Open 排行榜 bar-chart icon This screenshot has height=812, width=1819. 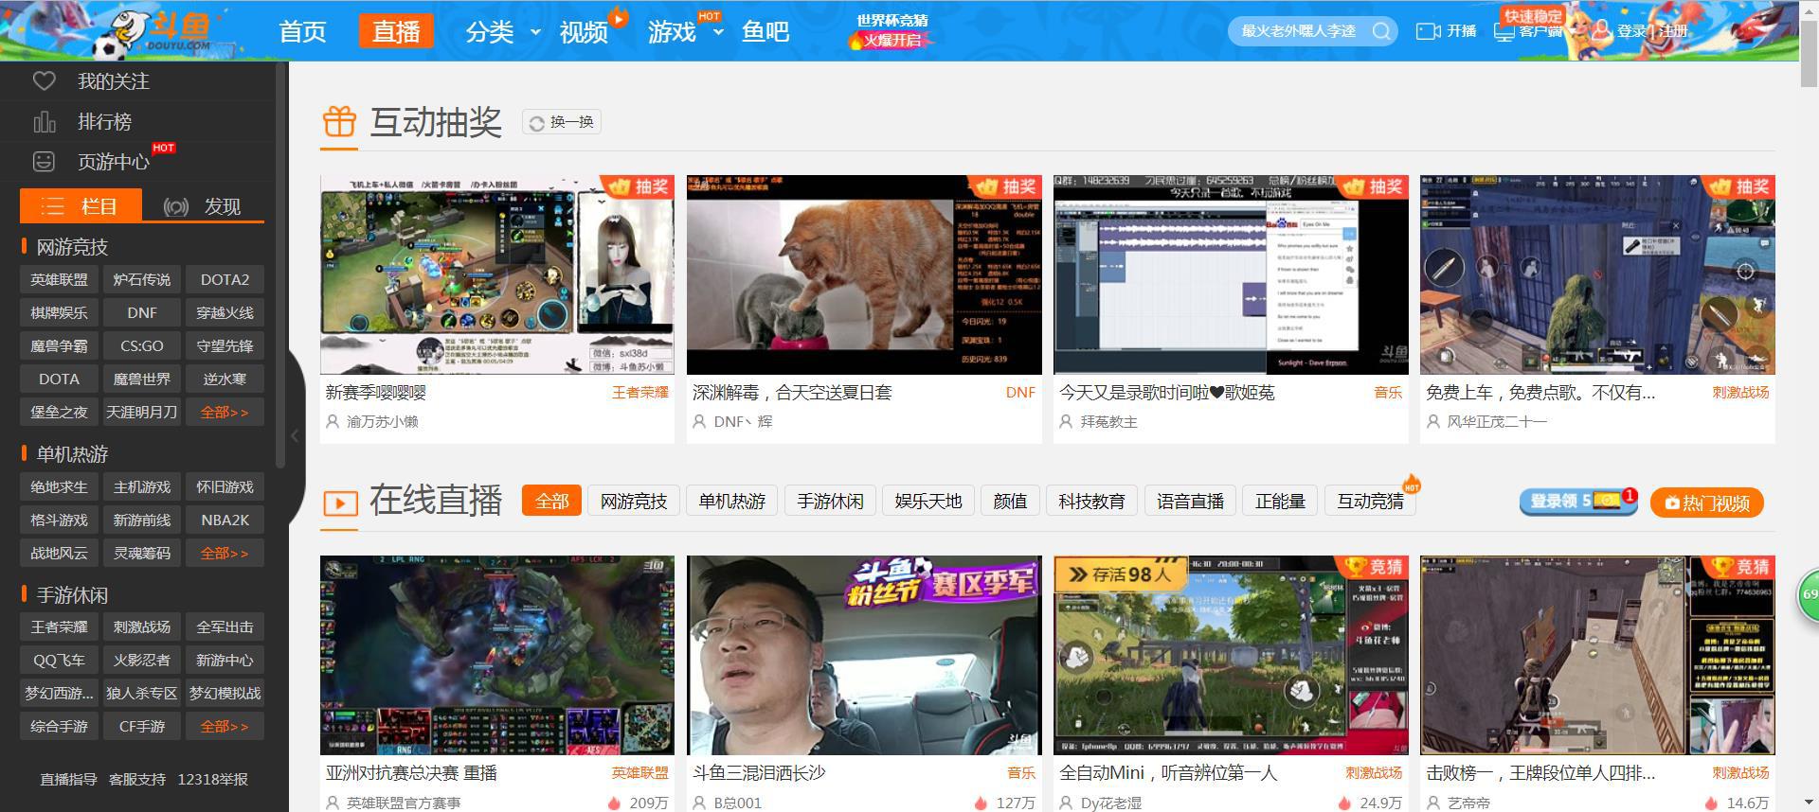click(x=45, y=122)
